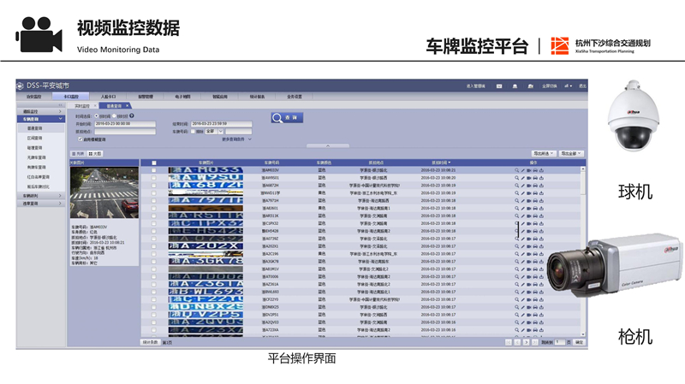The height and width of the screenshot is (384, 685).
Task: Open the 导出所选 dropdown
Action: point(542,153)
